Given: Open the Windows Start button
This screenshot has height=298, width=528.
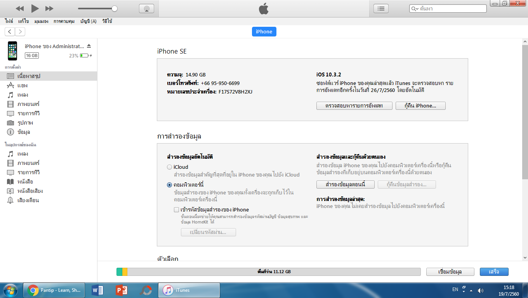Looking at the screenshot, I should (10, 290).
